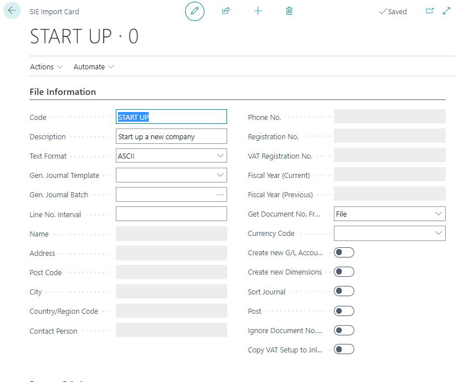
Task: Click the Get Document No. Fr... label
Action: coord(284,214)
